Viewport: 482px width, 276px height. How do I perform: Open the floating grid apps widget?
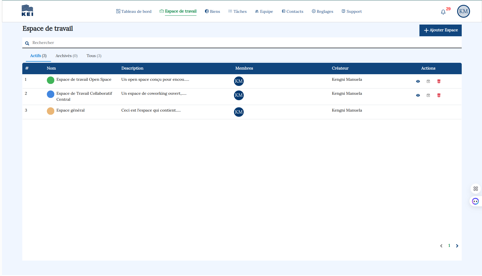click(x=476, y=189)
